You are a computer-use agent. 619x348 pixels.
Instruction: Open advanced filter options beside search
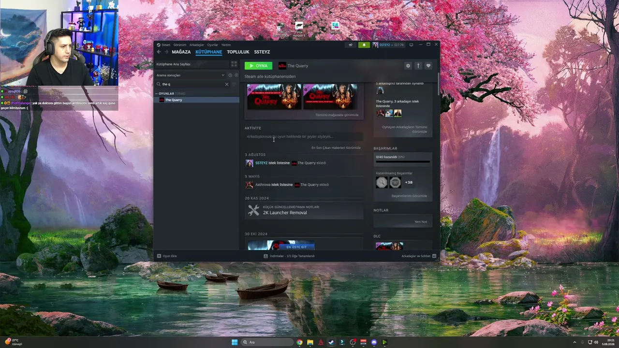234,84
